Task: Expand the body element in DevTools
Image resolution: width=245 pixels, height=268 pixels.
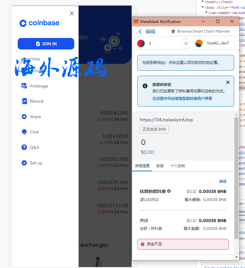Action: pyautogui.click(x=202, y=7)
